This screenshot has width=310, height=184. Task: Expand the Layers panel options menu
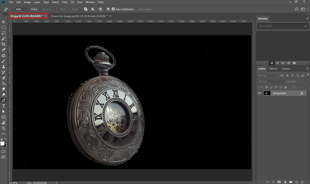click(307, 69)
